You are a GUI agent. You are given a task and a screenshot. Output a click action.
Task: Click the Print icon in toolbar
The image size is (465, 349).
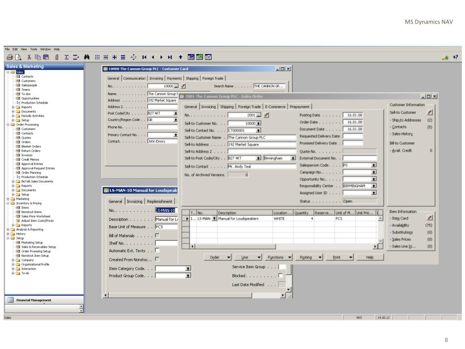(10, 57)
